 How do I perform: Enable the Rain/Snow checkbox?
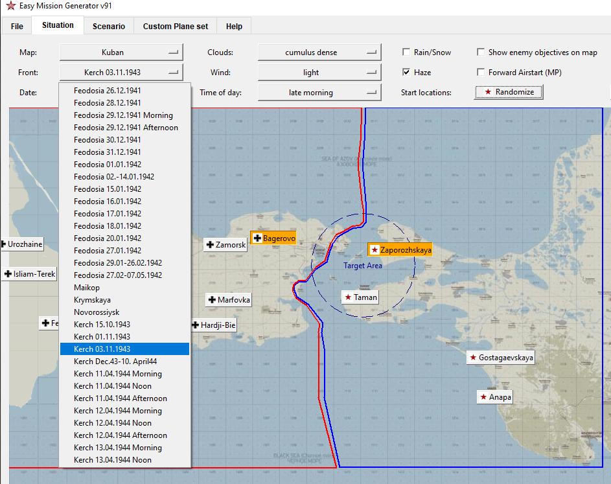406,52
